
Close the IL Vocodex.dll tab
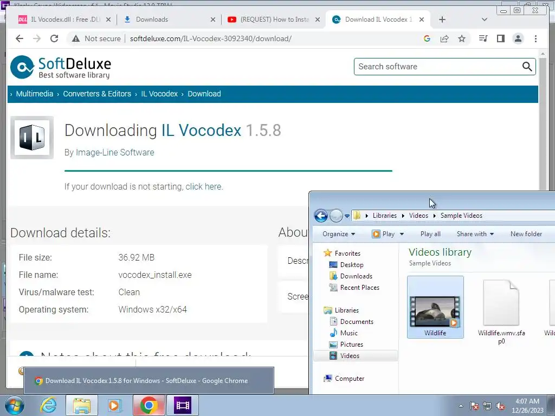108,19
